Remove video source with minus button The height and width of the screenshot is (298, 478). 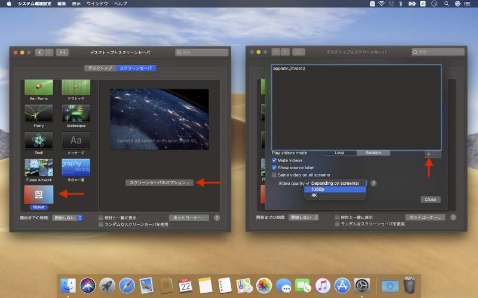(437, 154)
